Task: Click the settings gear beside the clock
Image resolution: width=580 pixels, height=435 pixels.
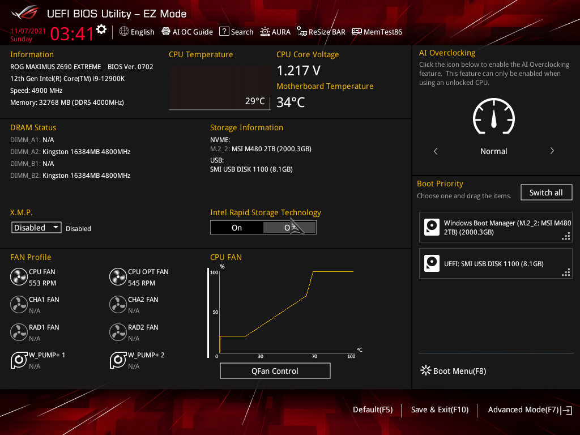Action: click(x=101, y=29)
